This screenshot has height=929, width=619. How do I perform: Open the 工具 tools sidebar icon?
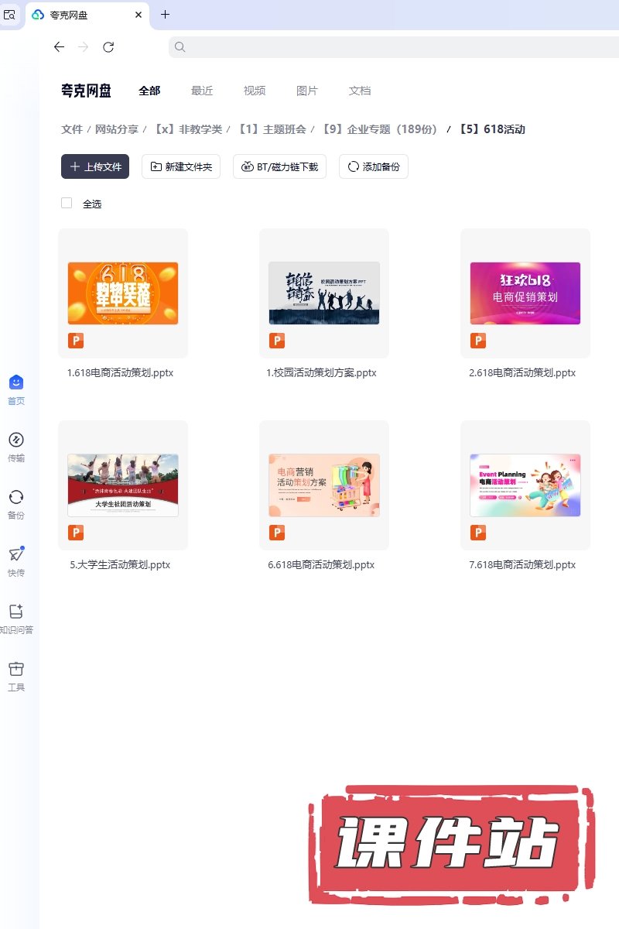coord(16,669)
